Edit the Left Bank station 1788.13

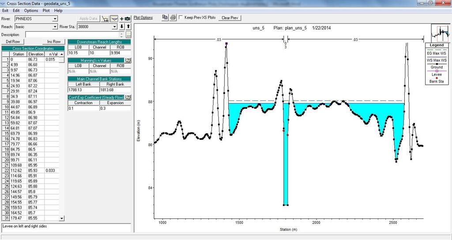click(x=83, y=90)
